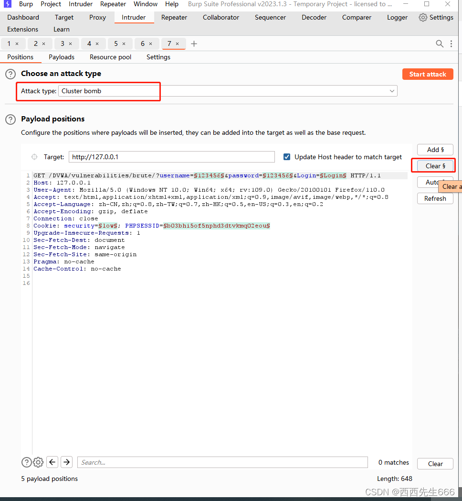The image size is (462, 501).
Task: Add a new Intruder tab with plus icon
Action: tap(194, 44)
